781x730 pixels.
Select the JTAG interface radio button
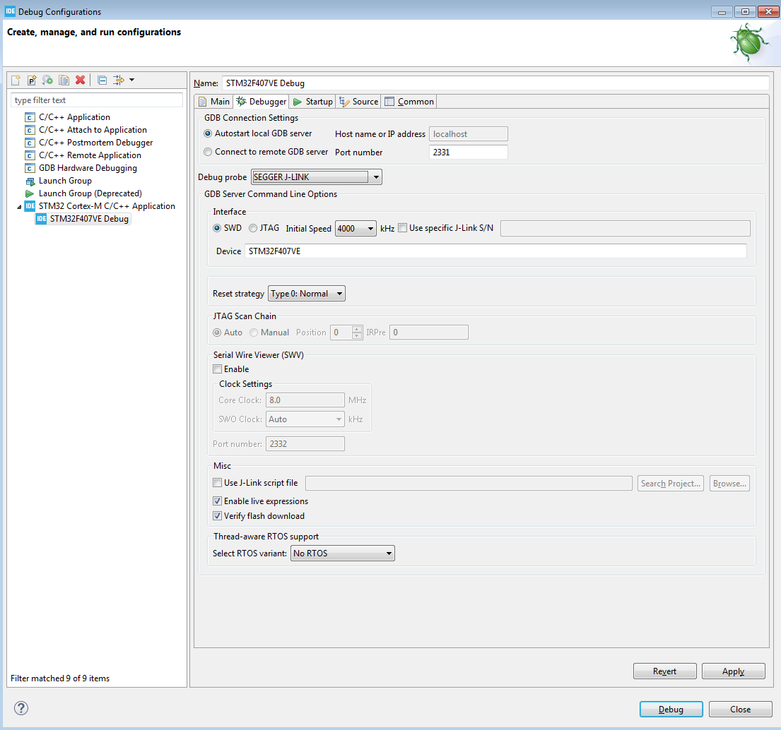coord(253,228)
